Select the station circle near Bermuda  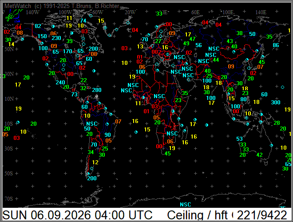coord(94,71)
